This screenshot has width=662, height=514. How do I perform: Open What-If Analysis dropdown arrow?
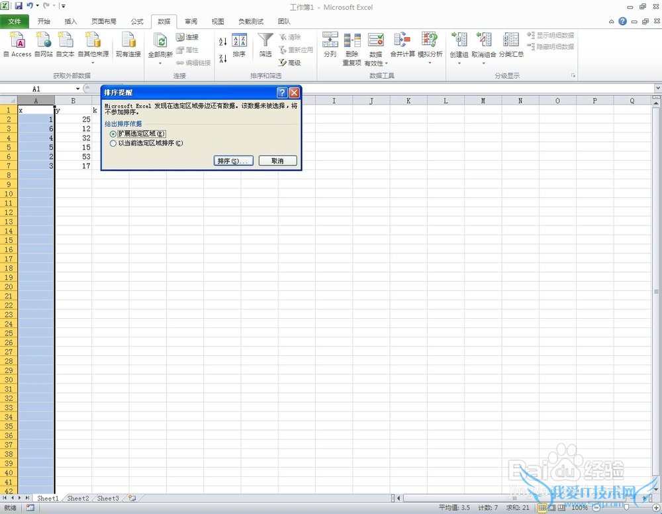(x=430, y=63)
